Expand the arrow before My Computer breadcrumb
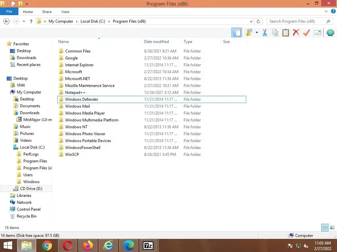Image resolution: width=337 pixels, height=252 pixels. (45, 21)
